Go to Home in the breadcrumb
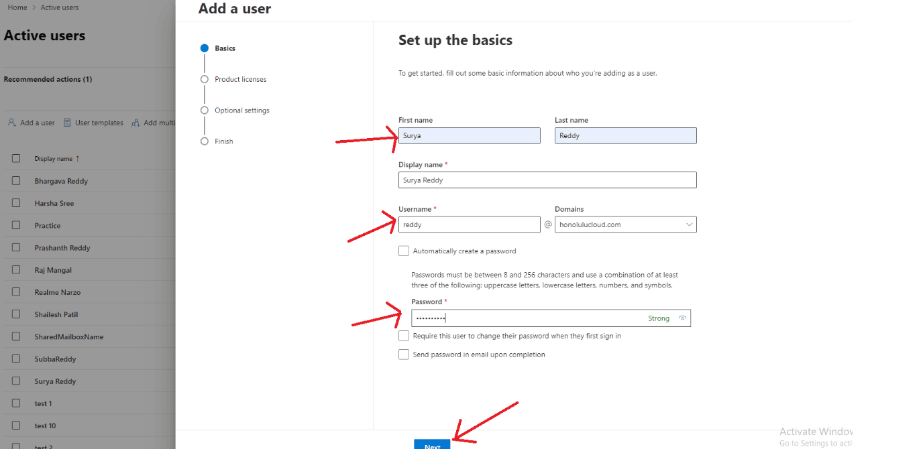 (17, 7)
